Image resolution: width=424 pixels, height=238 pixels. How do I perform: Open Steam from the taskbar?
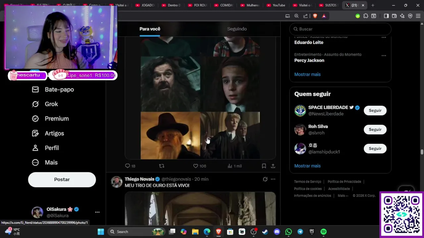coord(265,232)
